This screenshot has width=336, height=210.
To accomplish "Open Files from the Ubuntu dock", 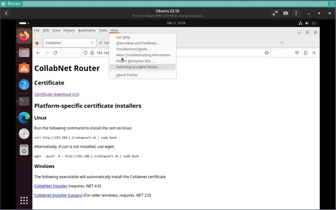I will (x=24, y=52).
